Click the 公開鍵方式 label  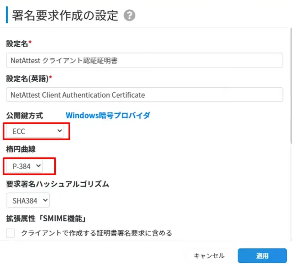24,116
